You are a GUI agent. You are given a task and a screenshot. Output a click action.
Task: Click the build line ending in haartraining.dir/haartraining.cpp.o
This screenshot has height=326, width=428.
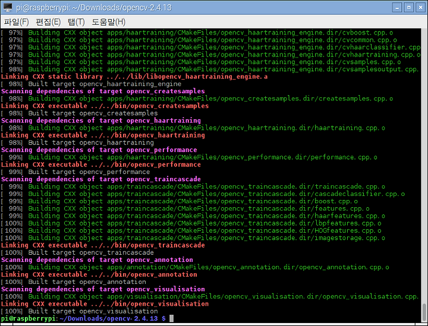(193, 128)
